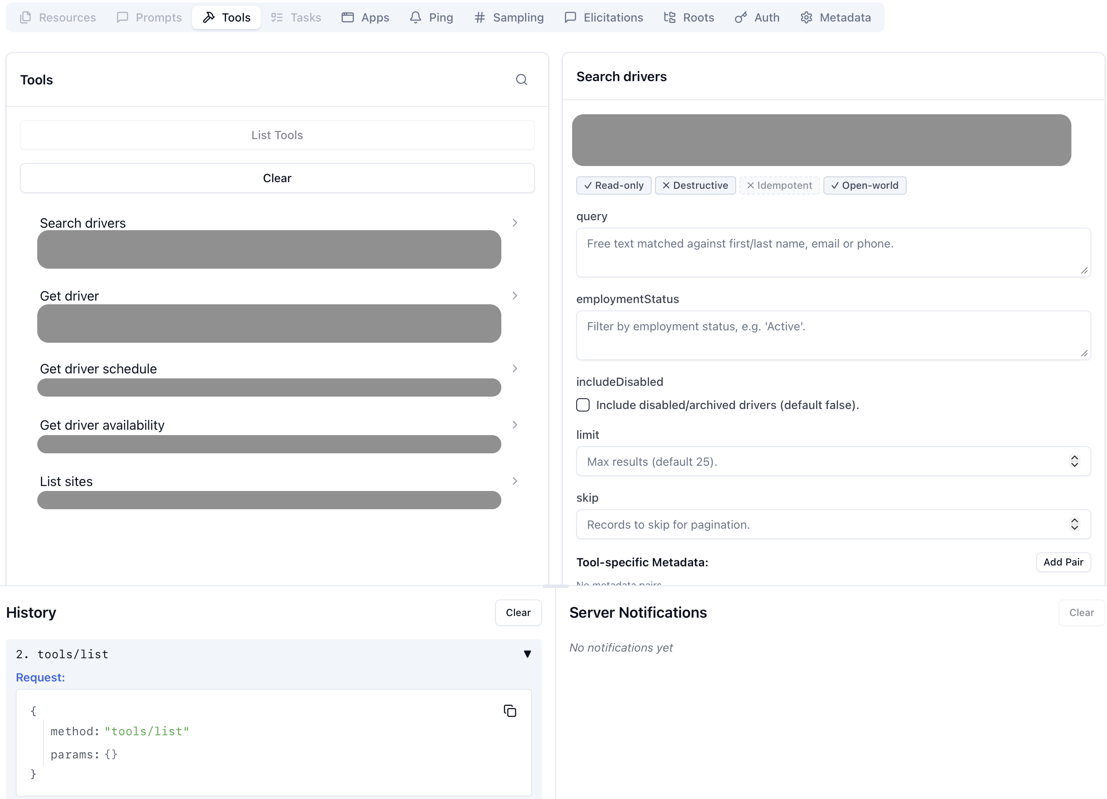Click the Tasks tab list icon
This screenshot has width=1107, height=799.
(277, 17)
